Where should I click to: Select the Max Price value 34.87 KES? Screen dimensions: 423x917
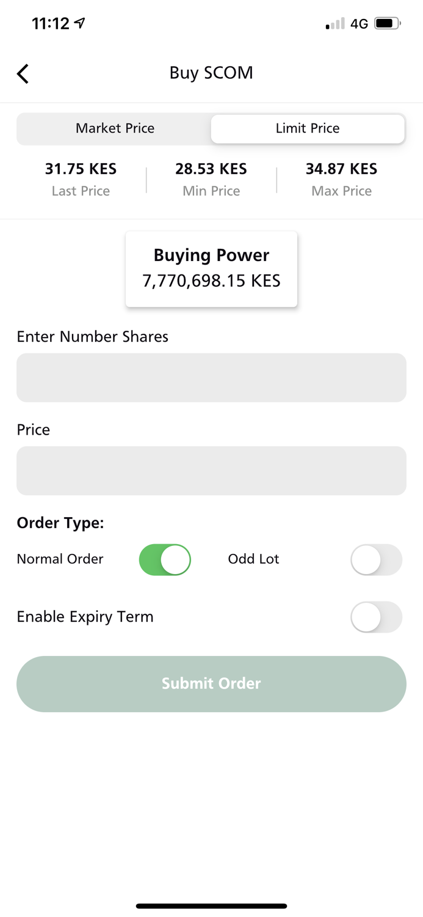pyautogui.click(x=341, y=169)
